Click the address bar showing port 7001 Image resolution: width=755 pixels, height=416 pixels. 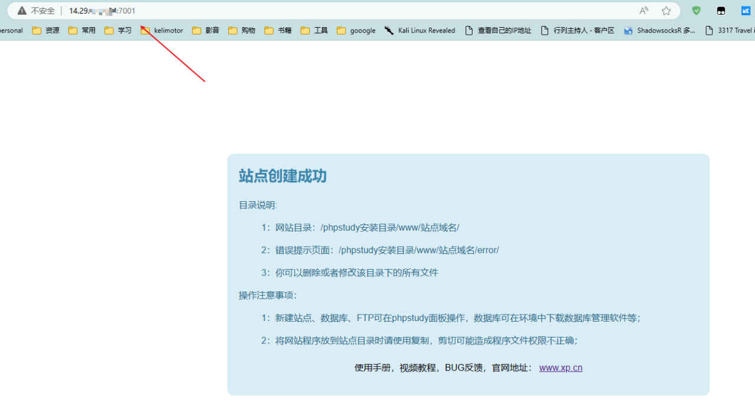[x=103, y=11]
